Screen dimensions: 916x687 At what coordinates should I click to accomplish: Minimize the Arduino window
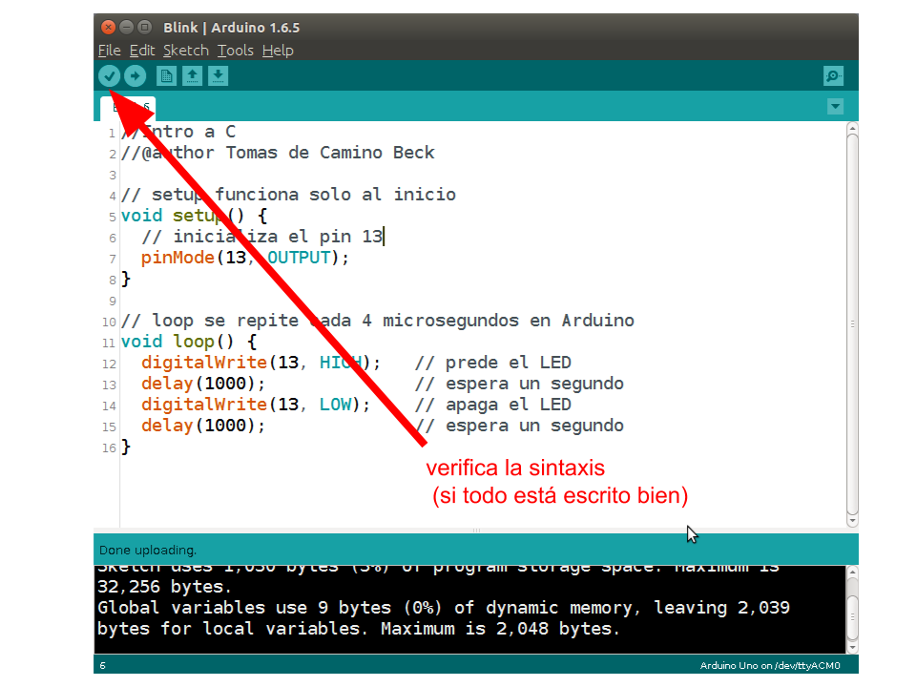(x=126, y=27)
